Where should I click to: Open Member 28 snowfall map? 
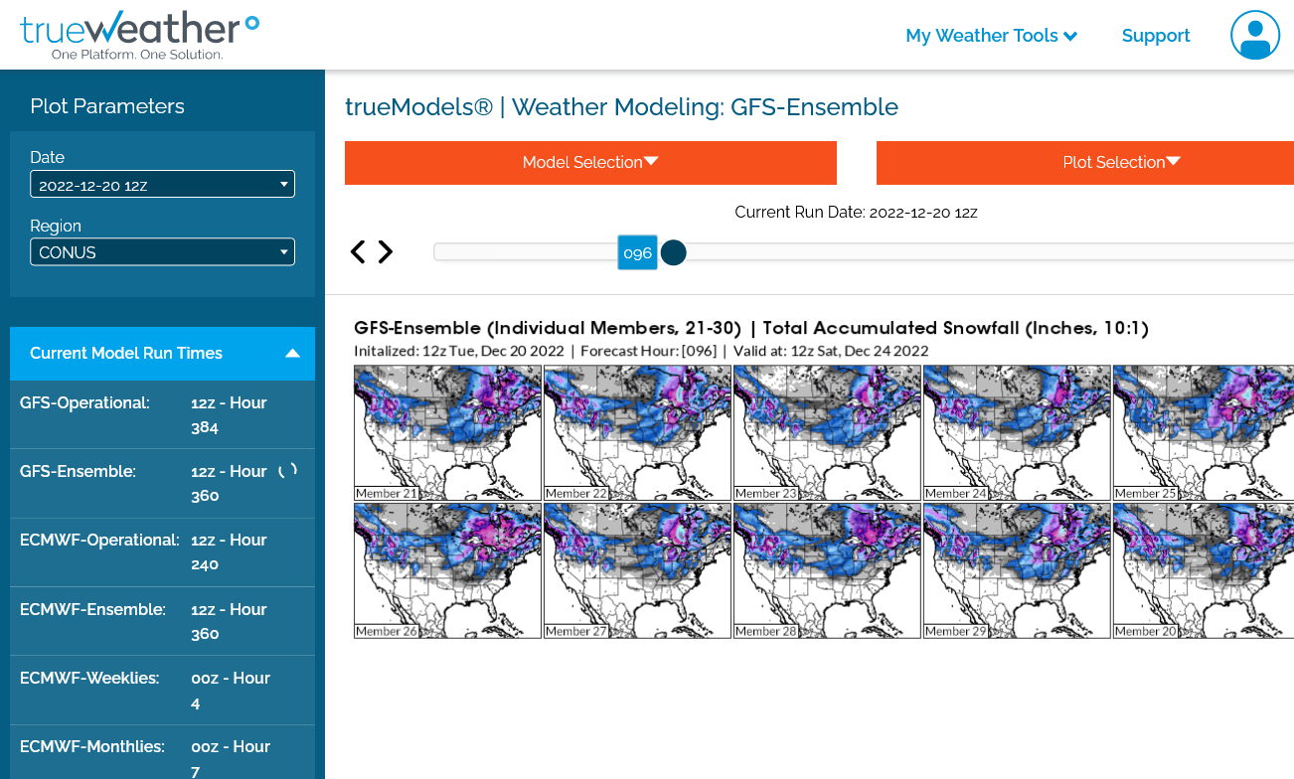[827, 570]
